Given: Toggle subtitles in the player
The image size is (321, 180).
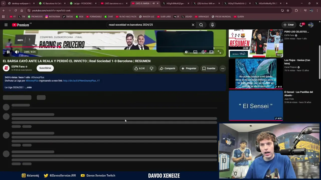Looking at the screenshot, I should pyautogui.click(x=195, y=52).
